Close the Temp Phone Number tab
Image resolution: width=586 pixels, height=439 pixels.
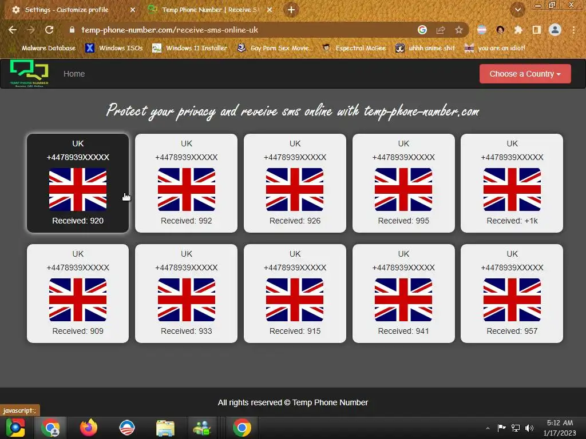(x=270, y=10)
